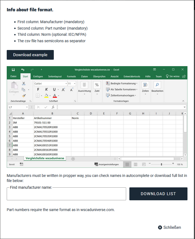Image resolution: width=195 pixels, height=239 pixels.
Task: Apply the red font color A
Action: [x=55, y=96]
